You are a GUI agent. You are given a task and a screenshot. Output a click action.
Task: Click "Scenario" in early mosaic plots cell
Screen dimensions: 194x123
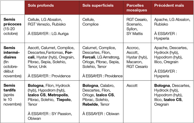pos(134,24)
